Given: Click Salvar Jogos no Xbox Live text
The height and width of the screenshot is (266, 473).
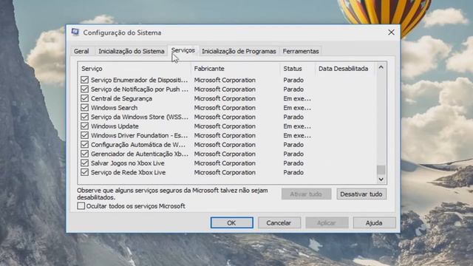Looking at the screenshot, I should click(x=128, y=163).
